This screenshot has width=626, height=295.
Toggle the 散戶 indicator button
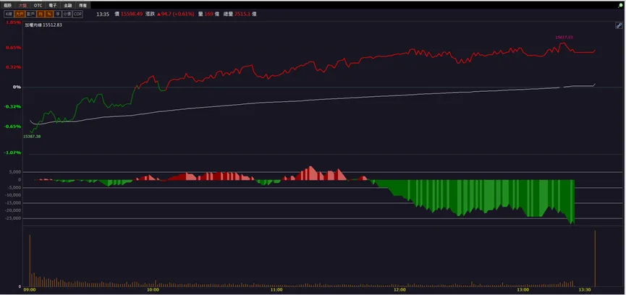coord(30,14)
